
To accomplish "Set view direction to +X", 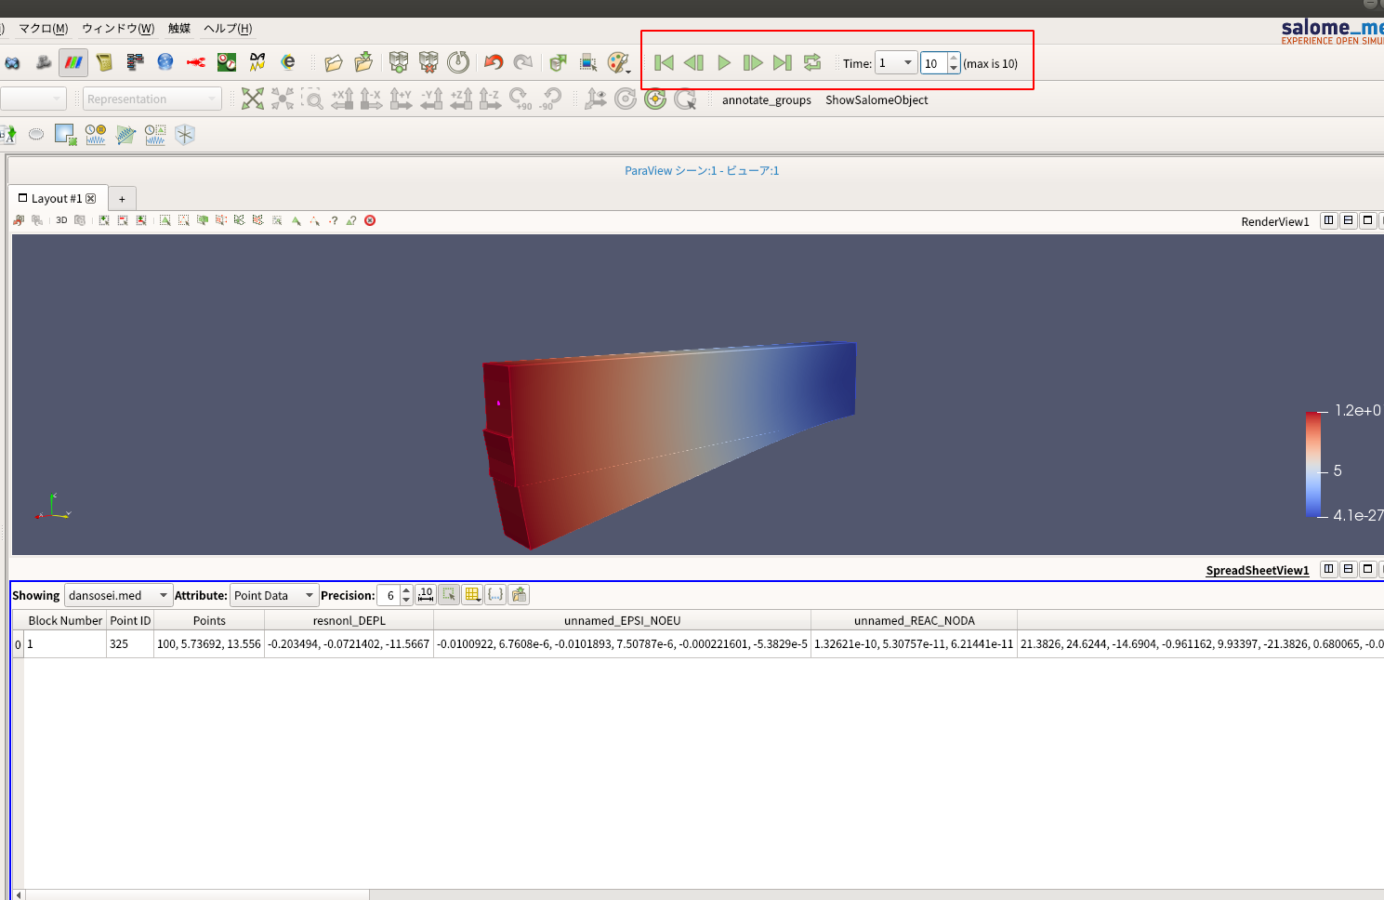I will [342, 99].
